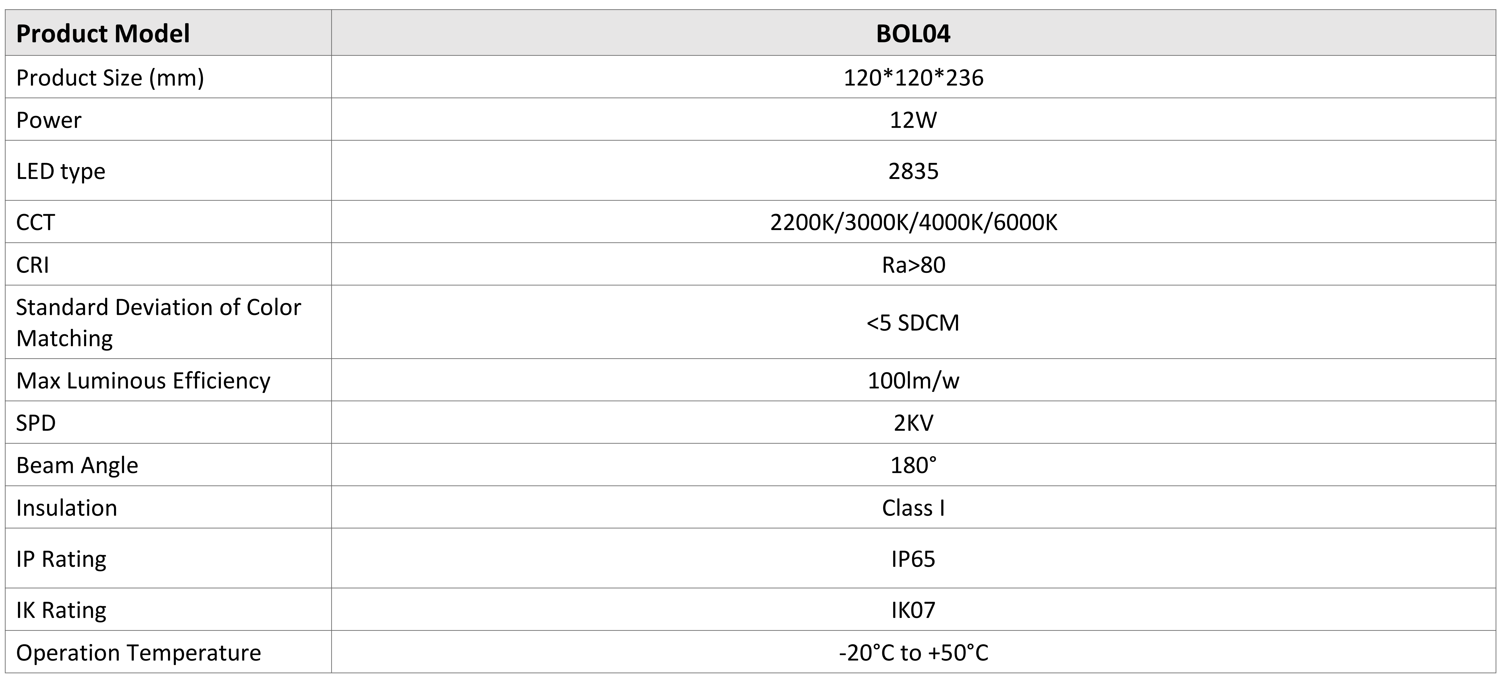Click the Max Luminous Efficiency label
The image size is (1503, 680).
coord(144,381)
